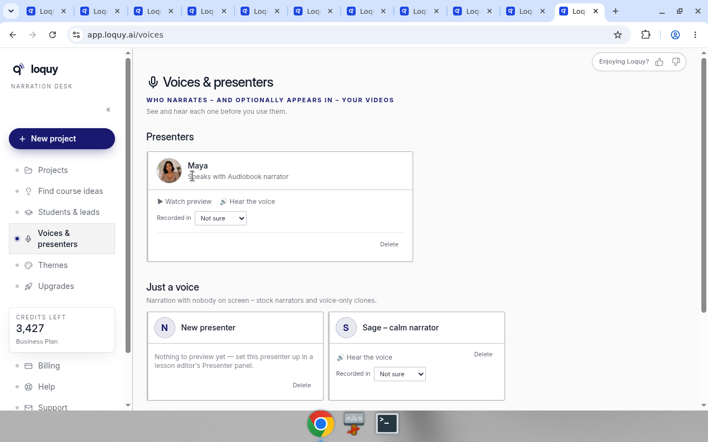708x442 pixels.
Task: Watch preview of Maya
Action: pos(184,202)
